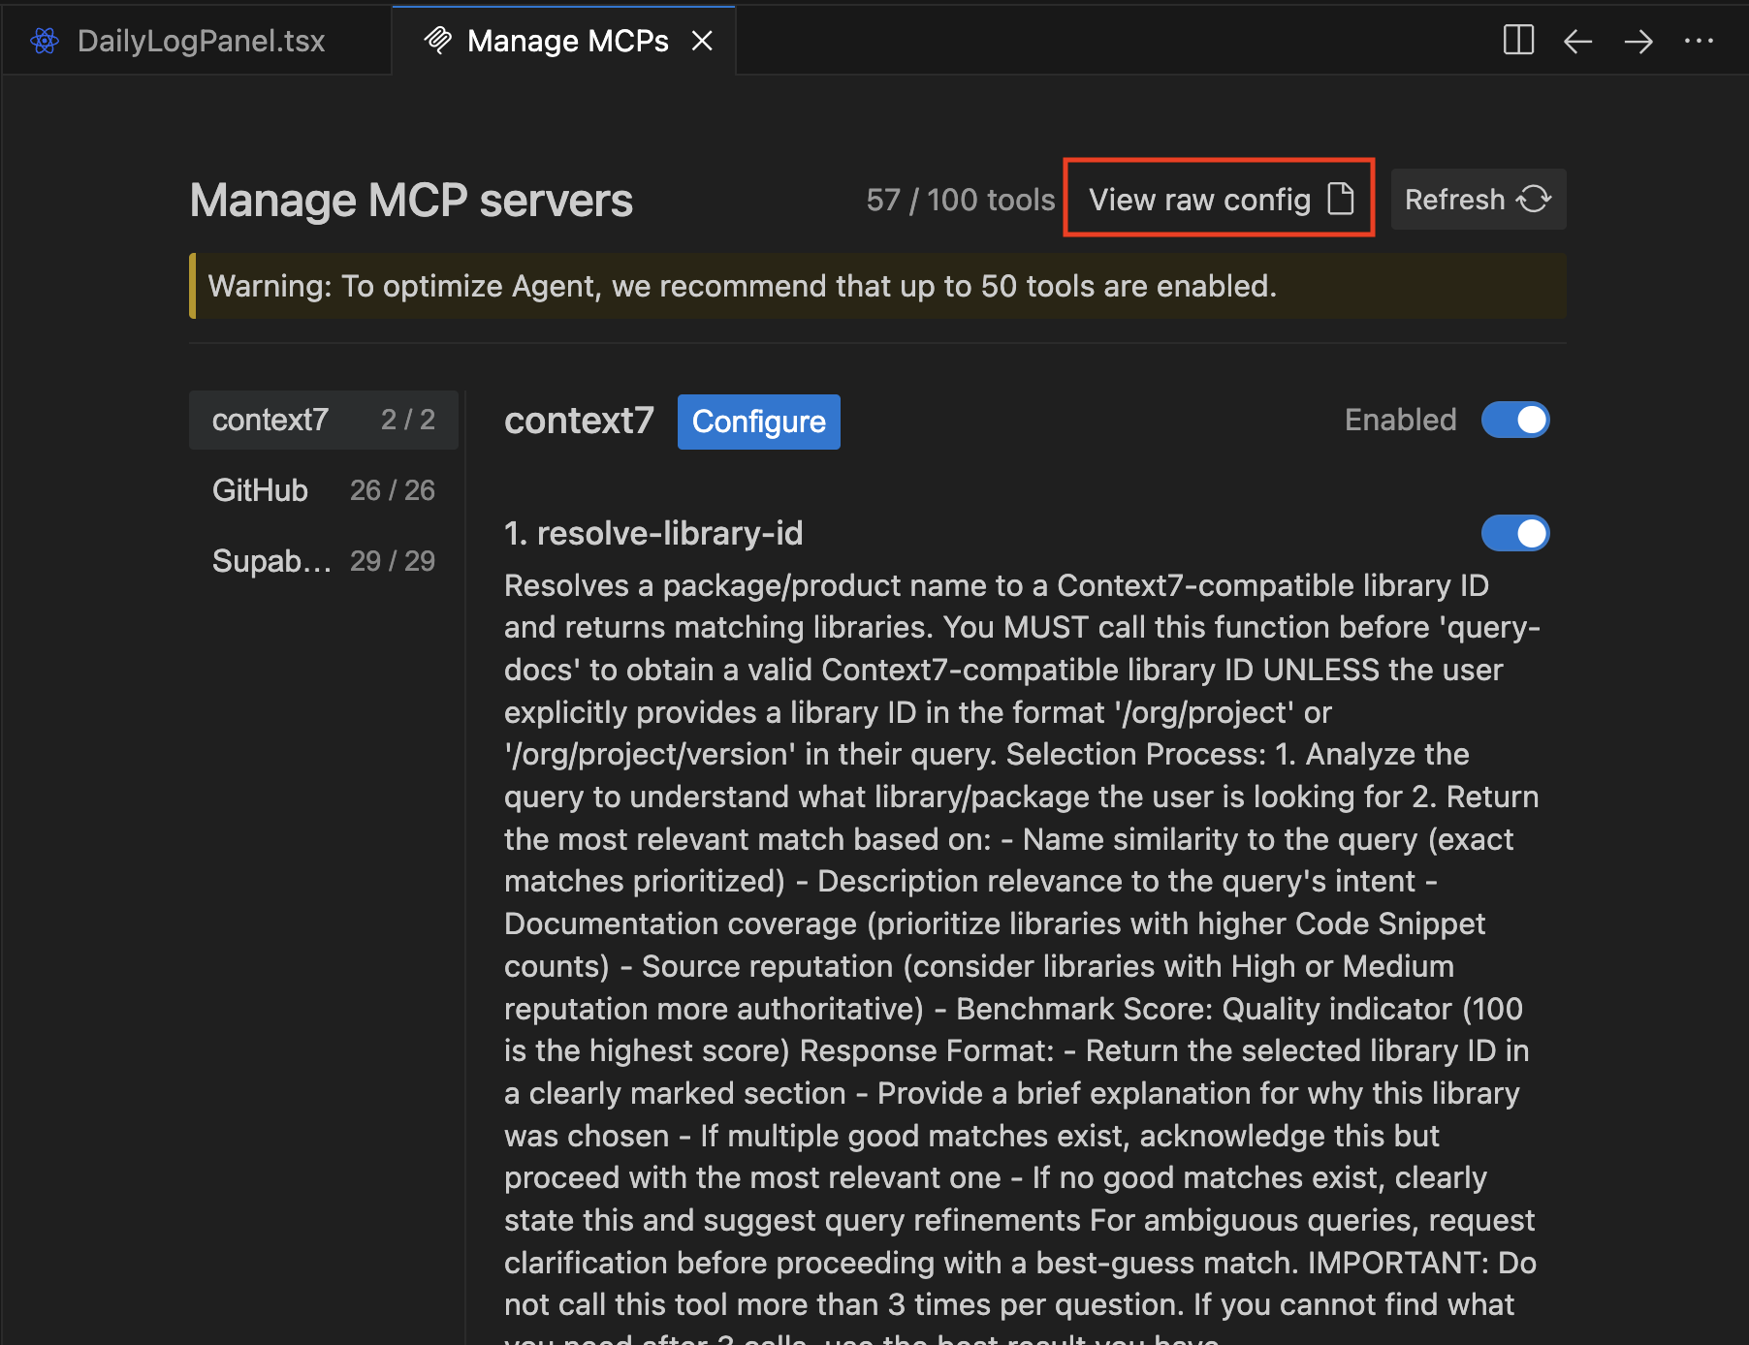Close the Manage MCPs tab
1749x1345 pixels.
pos(702,41)
